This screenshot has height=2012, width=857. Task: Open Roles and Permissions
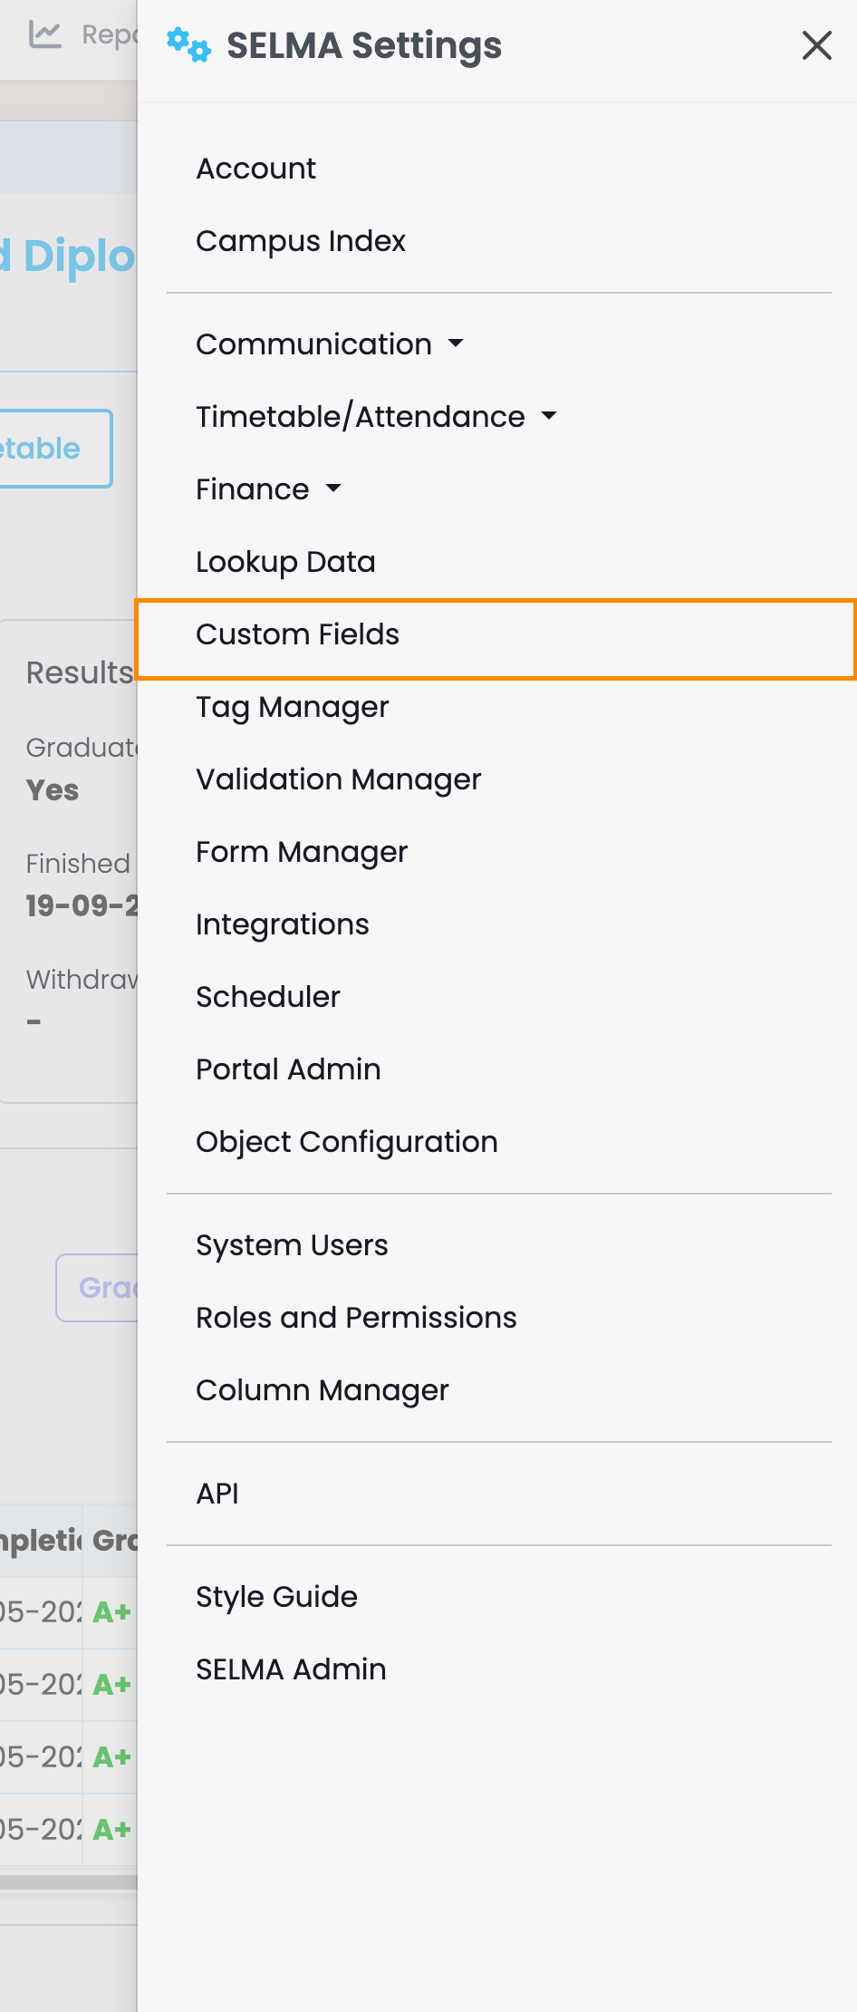[356, 1318]
